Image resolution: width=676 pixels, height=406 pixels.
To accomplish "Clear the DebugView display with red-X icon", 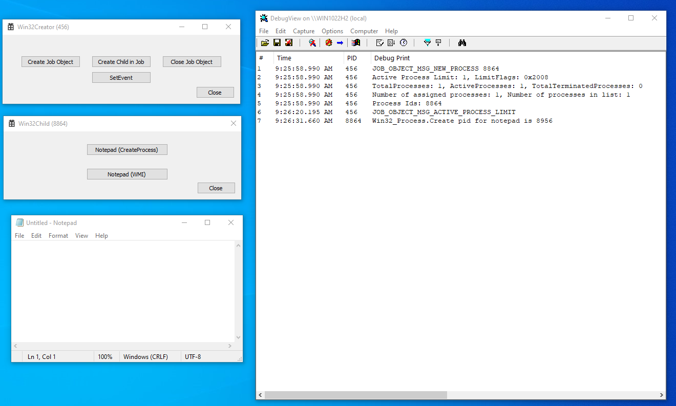I will point(289,43).
